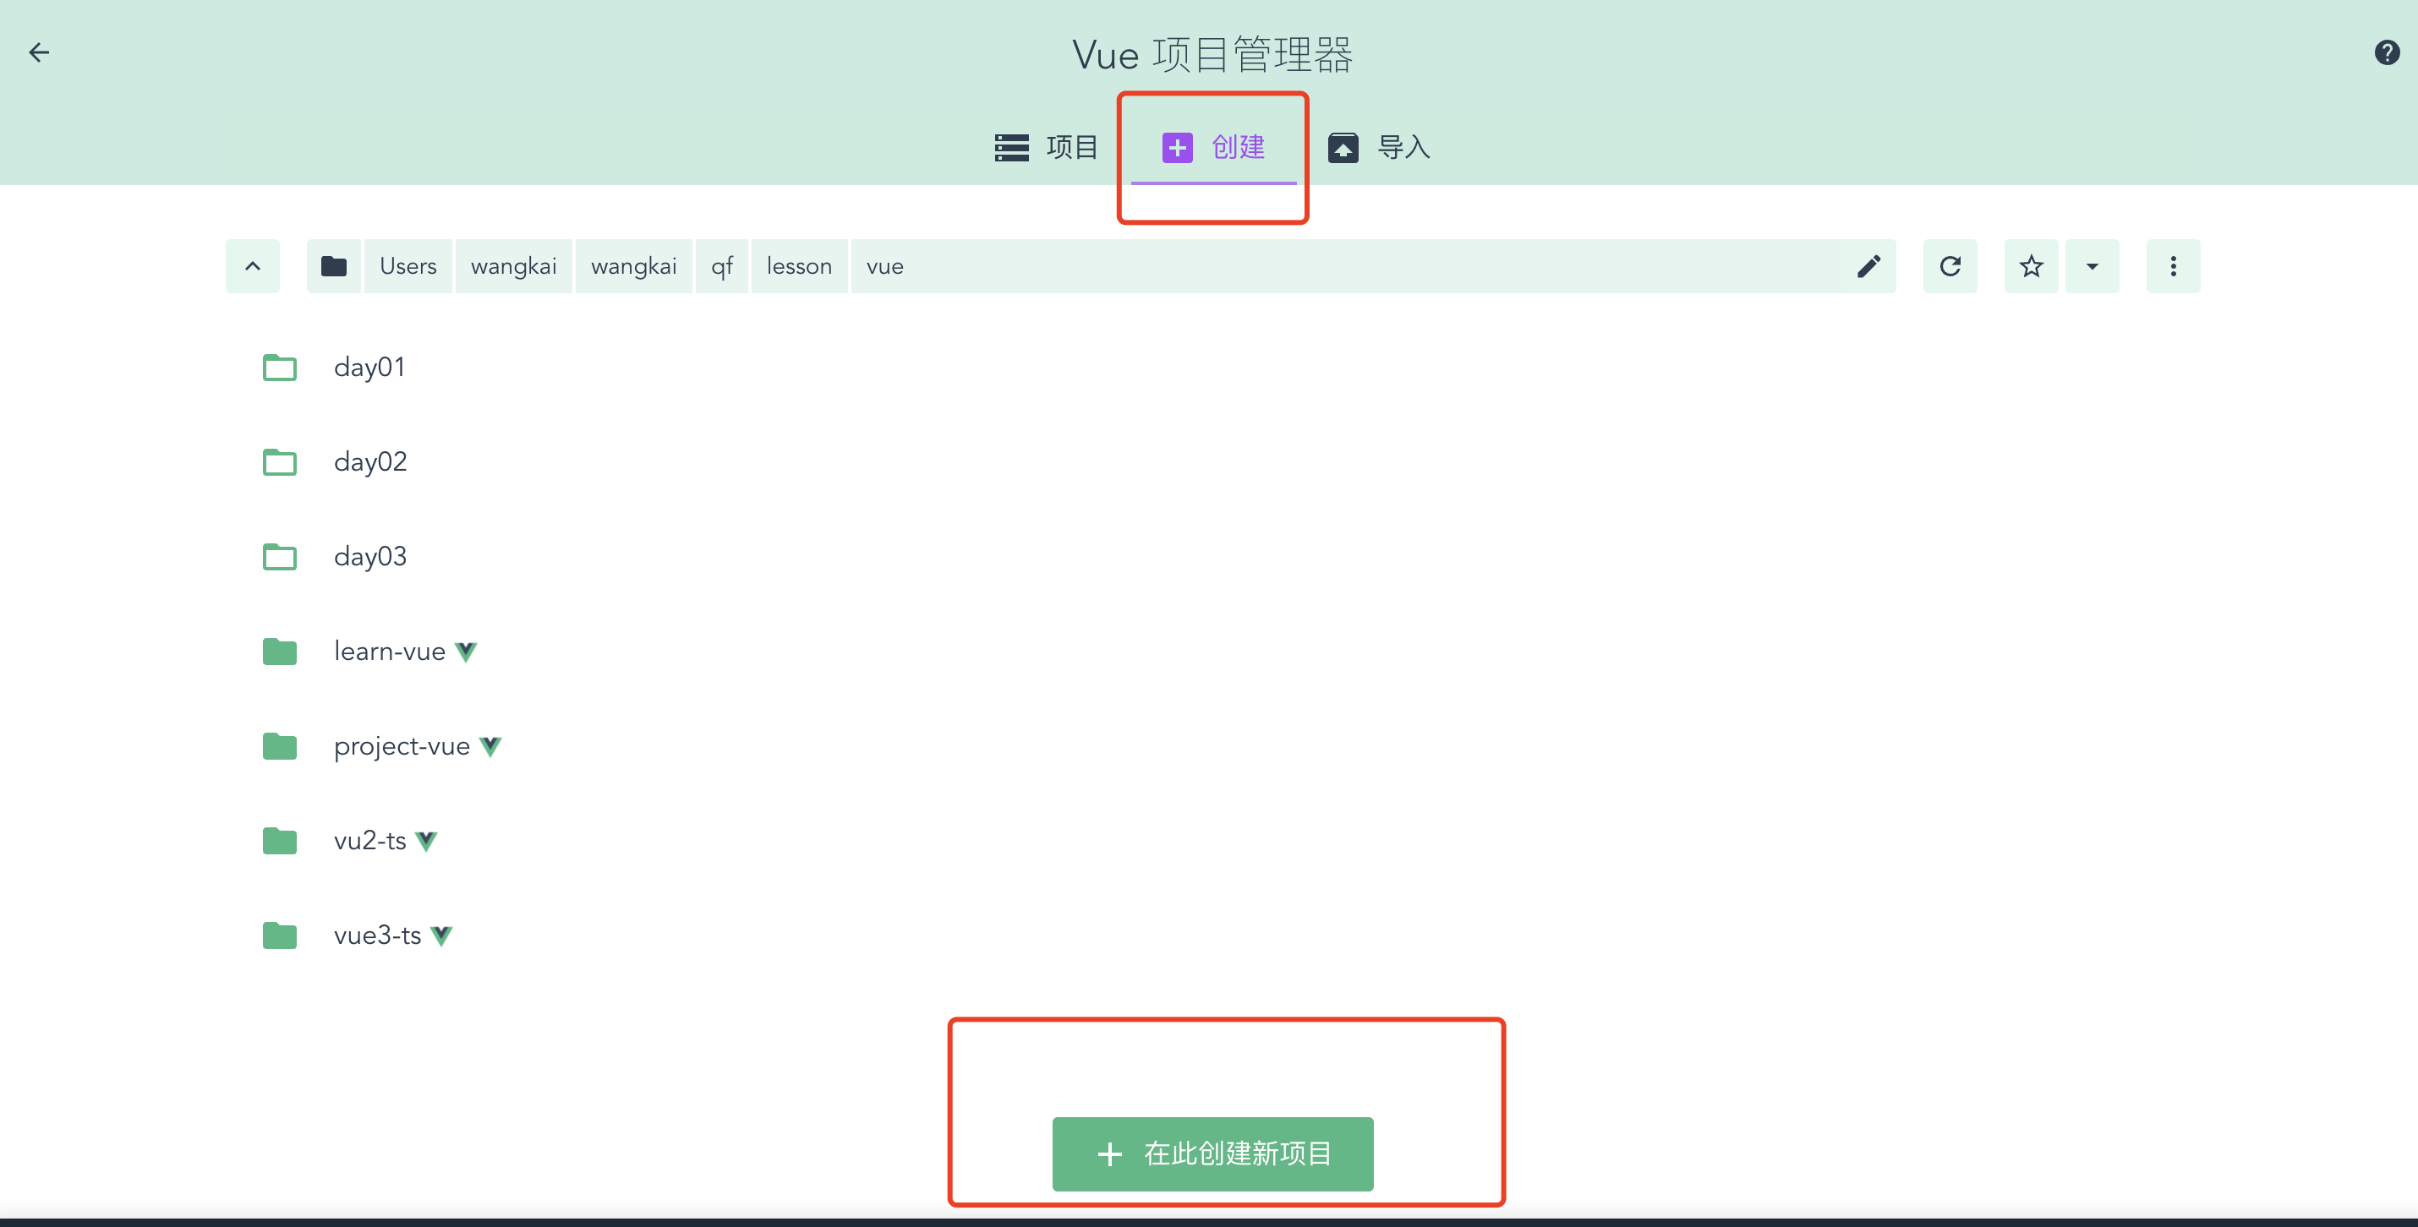This screenshot has height=1227, width=2418.
Task: Jump to the Users path segment
Action: (x=408, y=266)
